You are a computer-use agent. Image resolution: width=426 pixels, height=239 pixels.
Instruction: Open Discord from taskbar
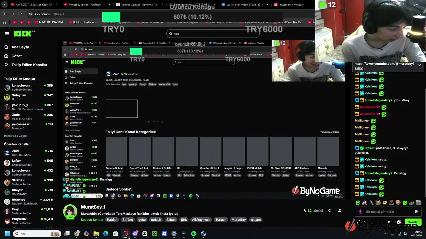[x=135, y=234]
